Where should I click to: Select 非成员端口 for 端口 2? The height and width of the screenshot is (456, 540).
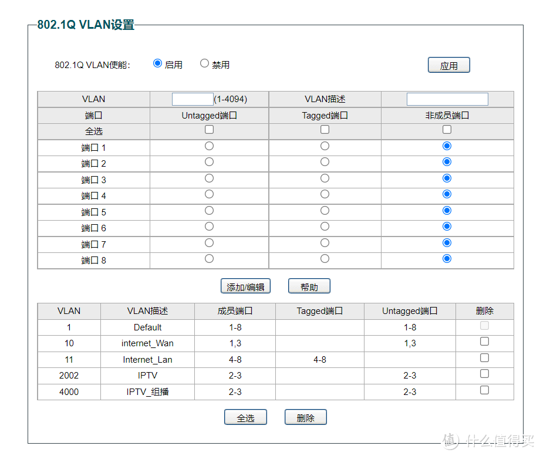point(446,161)
